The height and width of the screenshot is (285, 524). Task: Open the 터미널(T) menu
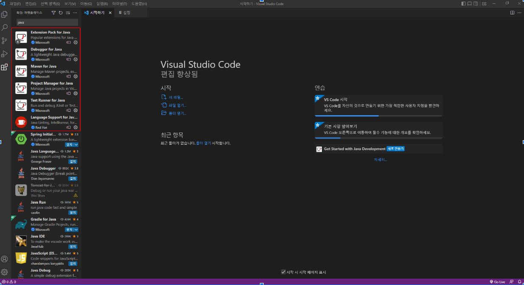point(120,4)
